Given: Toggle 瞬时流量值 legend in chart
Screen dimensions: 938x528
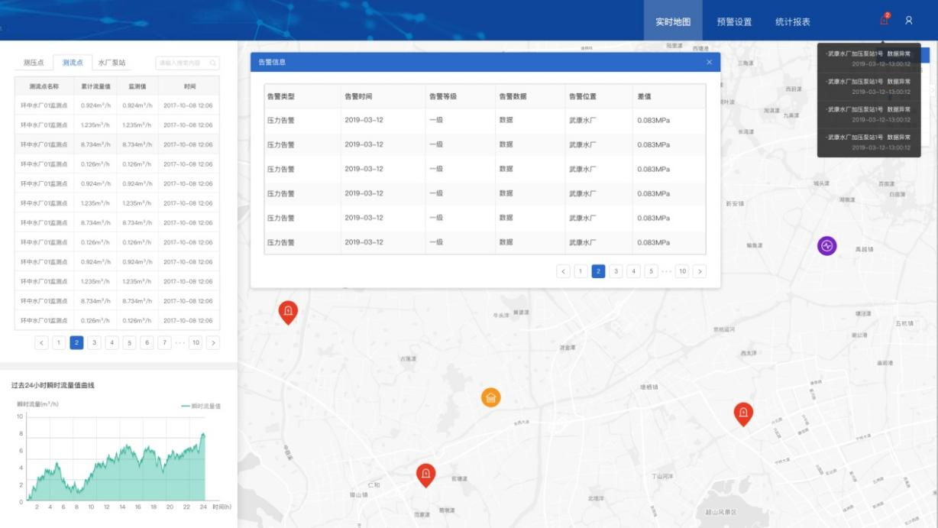Looking at the screenshot, I should click(x=200, y=407).
